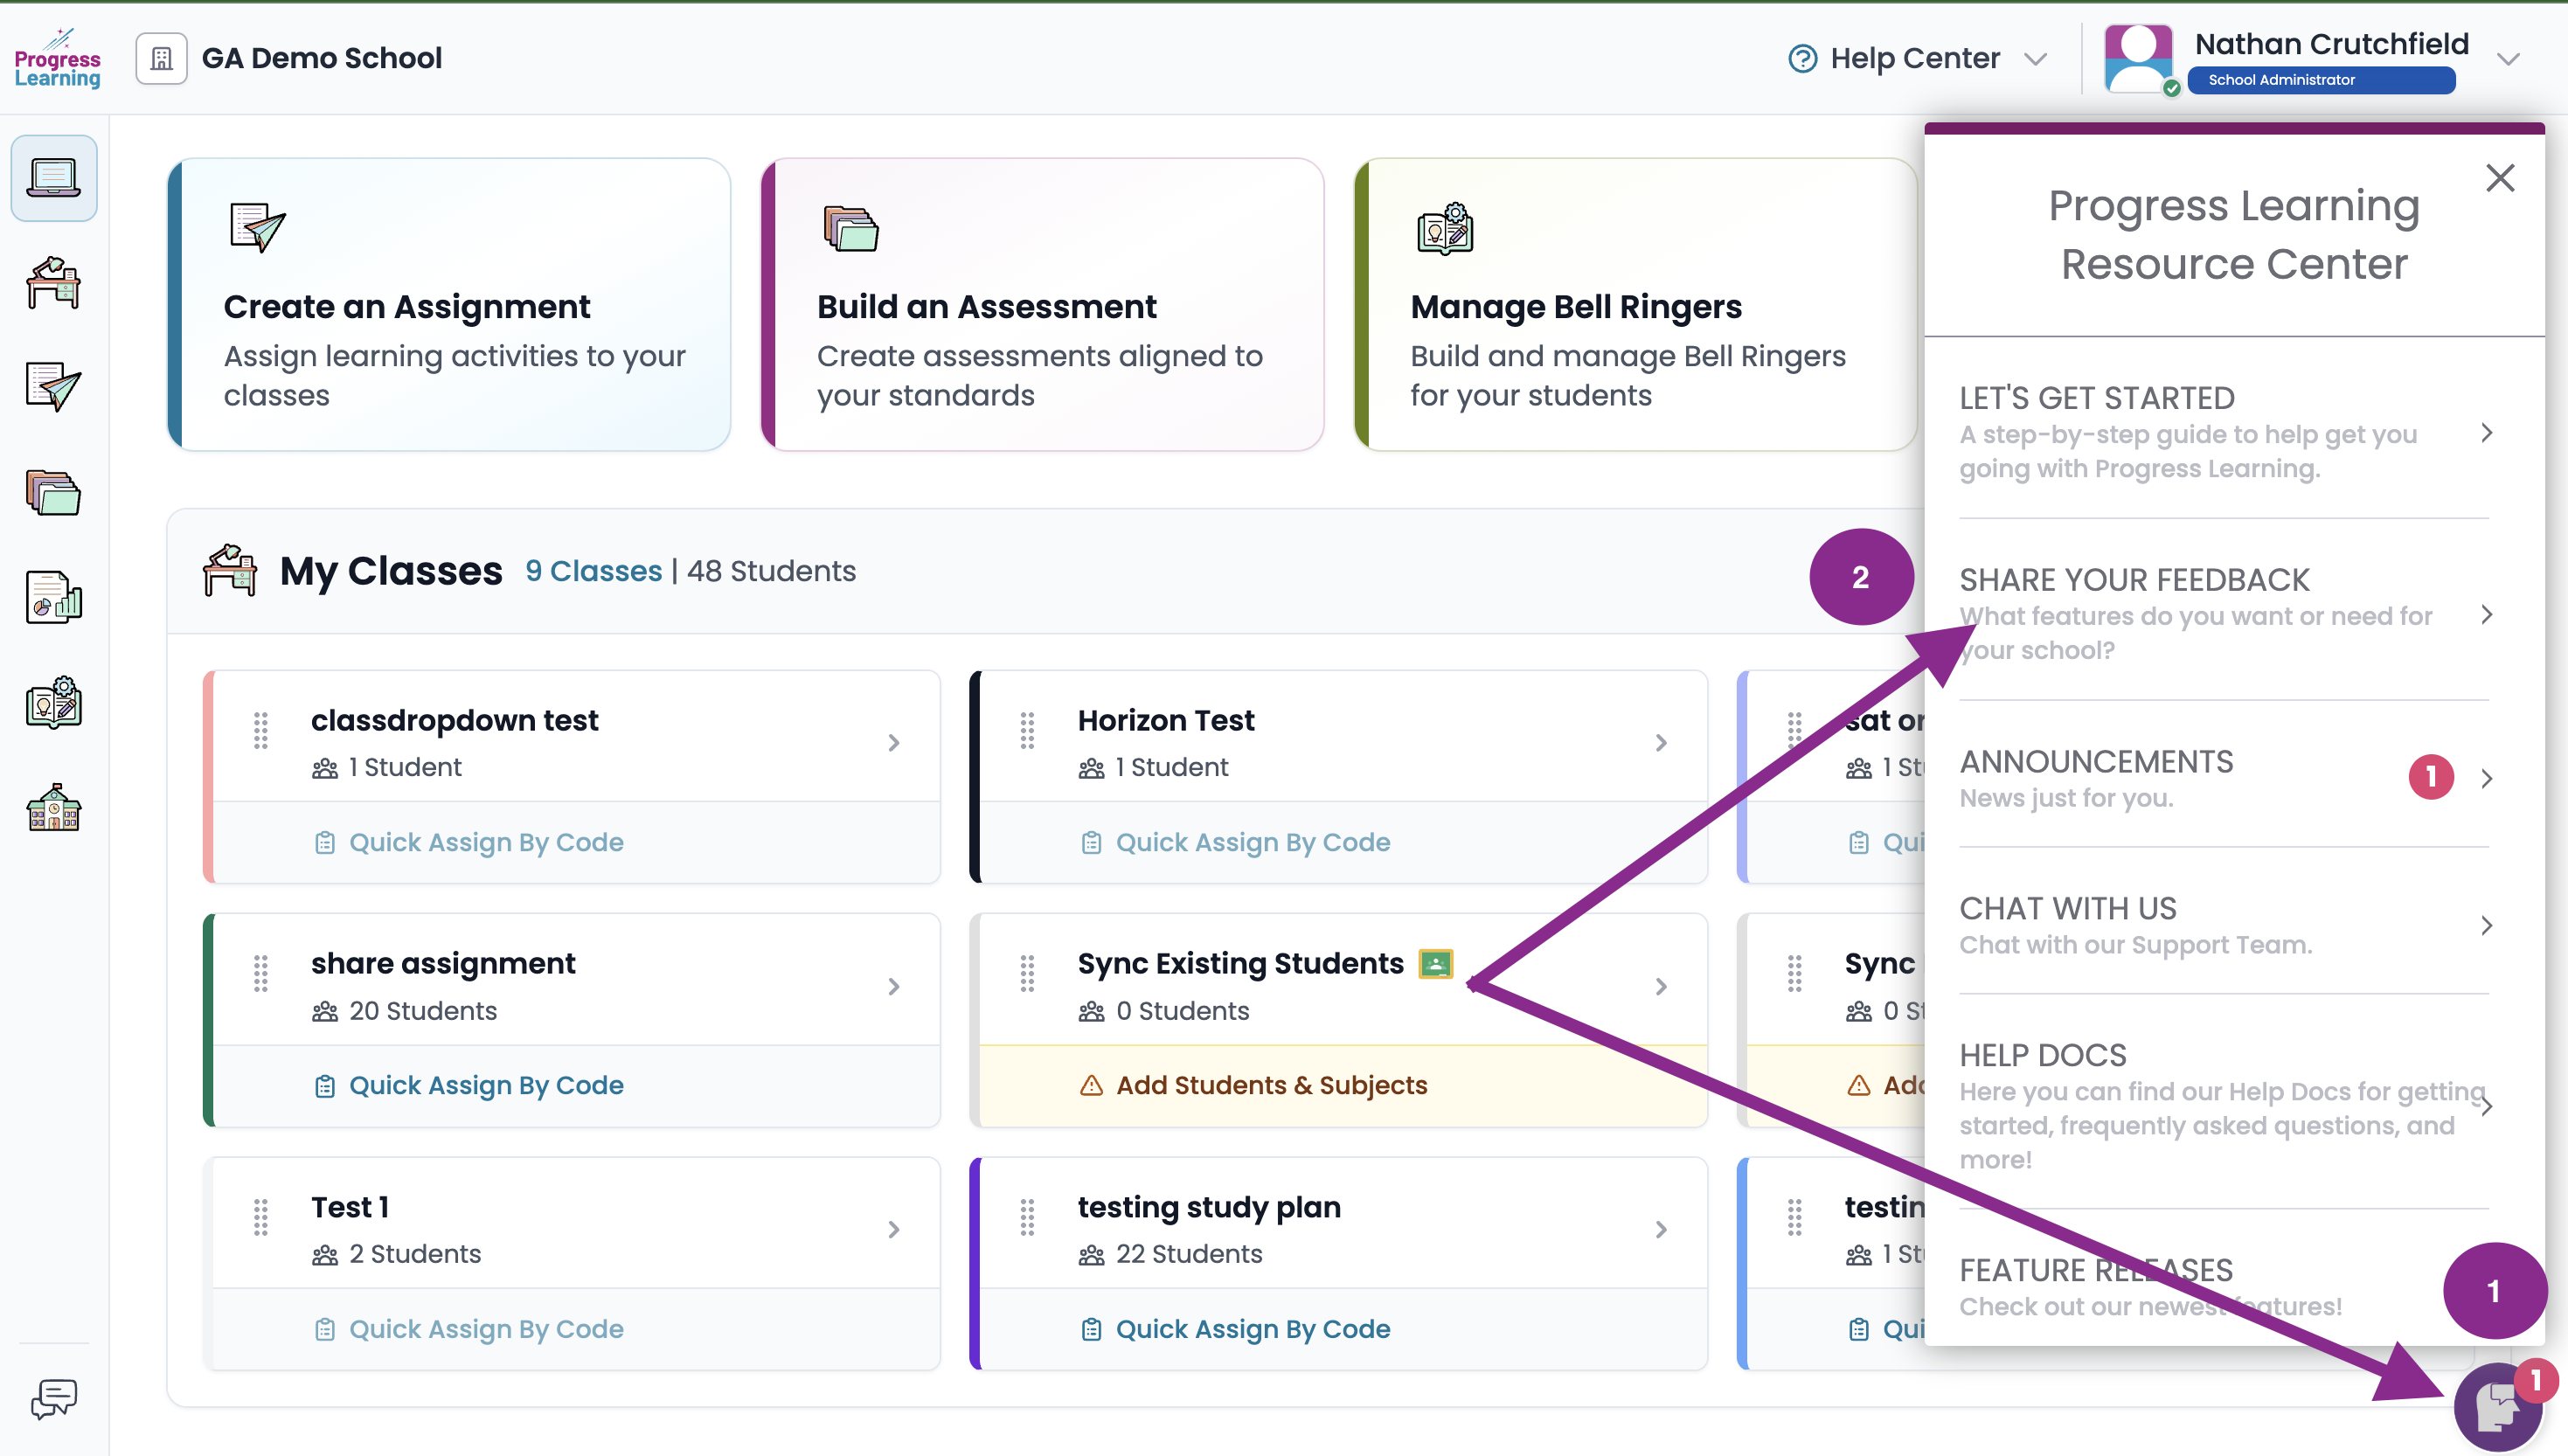Open the reports chart icon in sidebar
2568x1456 pixels.
(54, 597)
